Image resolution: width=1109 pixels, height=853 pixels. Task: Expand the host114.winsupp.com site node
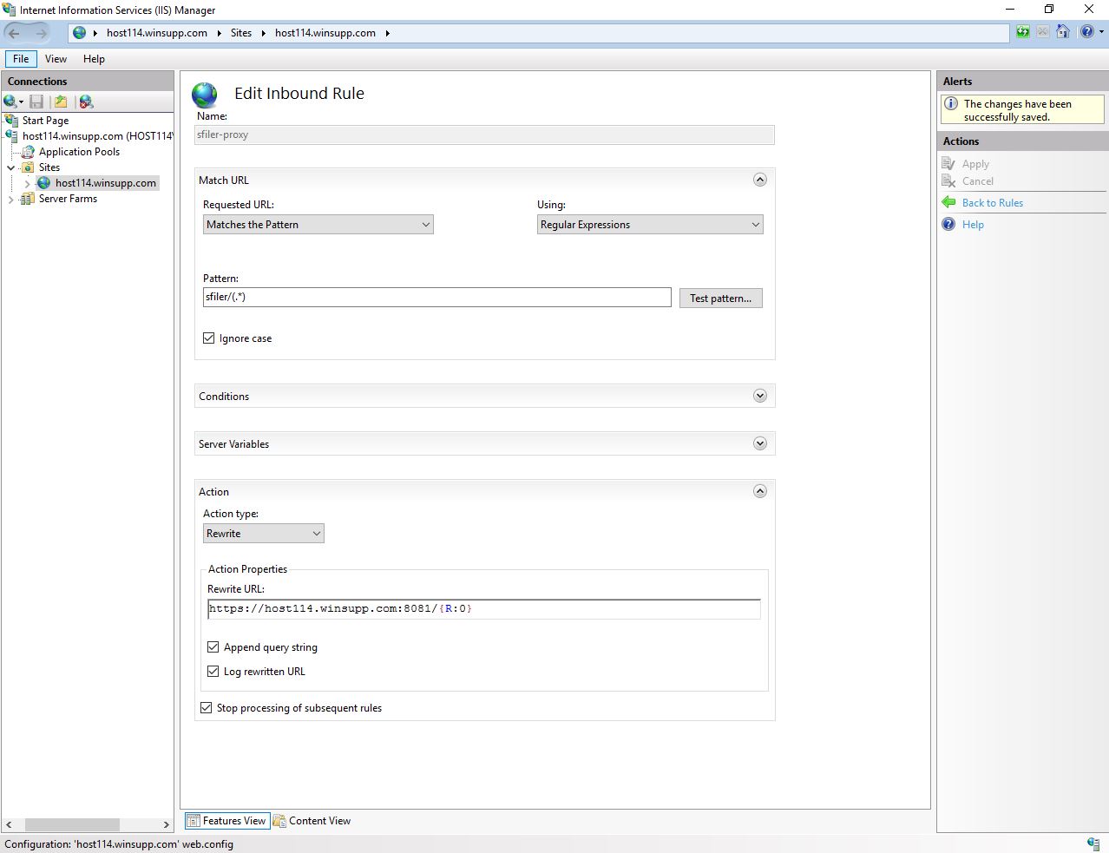28,184
